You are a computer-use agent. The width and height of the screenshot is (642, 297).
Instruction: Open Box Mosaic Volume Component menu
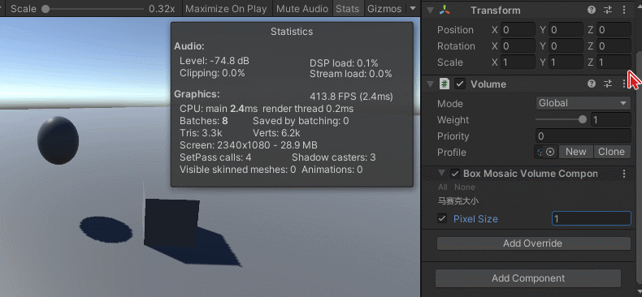pos(624,174)
